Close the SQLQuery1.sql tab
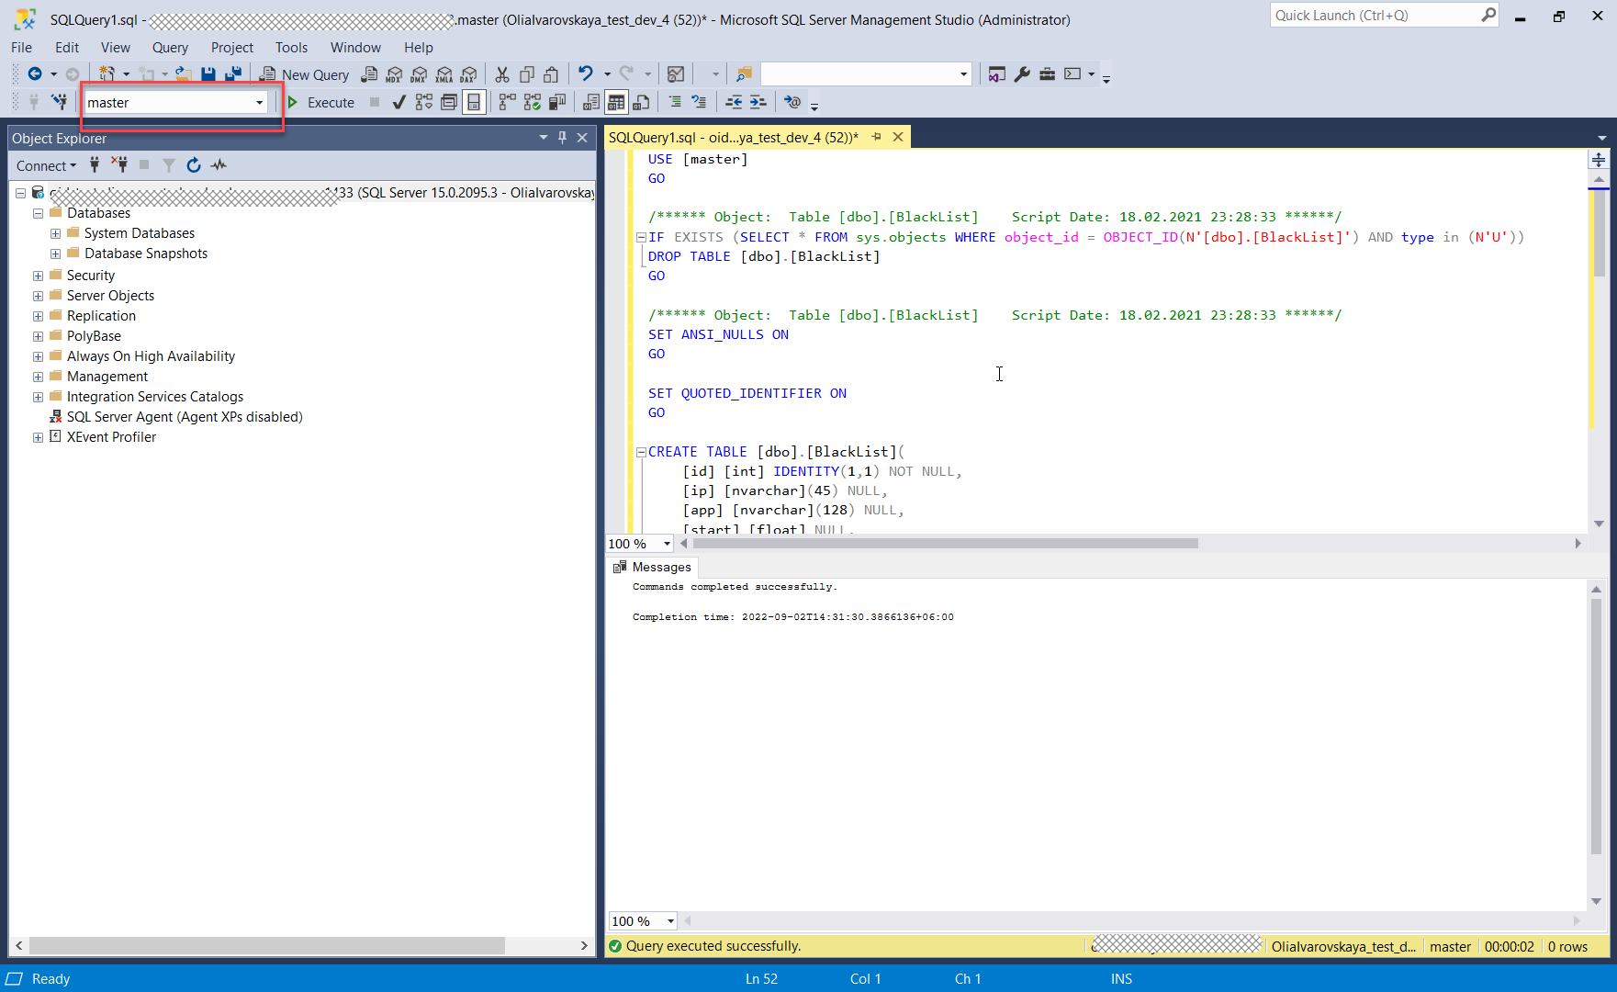This screenshot has width=1617, height=992. point(898,137)
